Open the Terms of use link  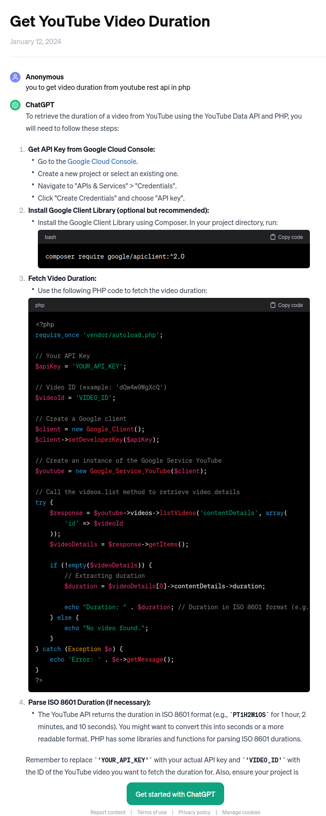[152, 812]
